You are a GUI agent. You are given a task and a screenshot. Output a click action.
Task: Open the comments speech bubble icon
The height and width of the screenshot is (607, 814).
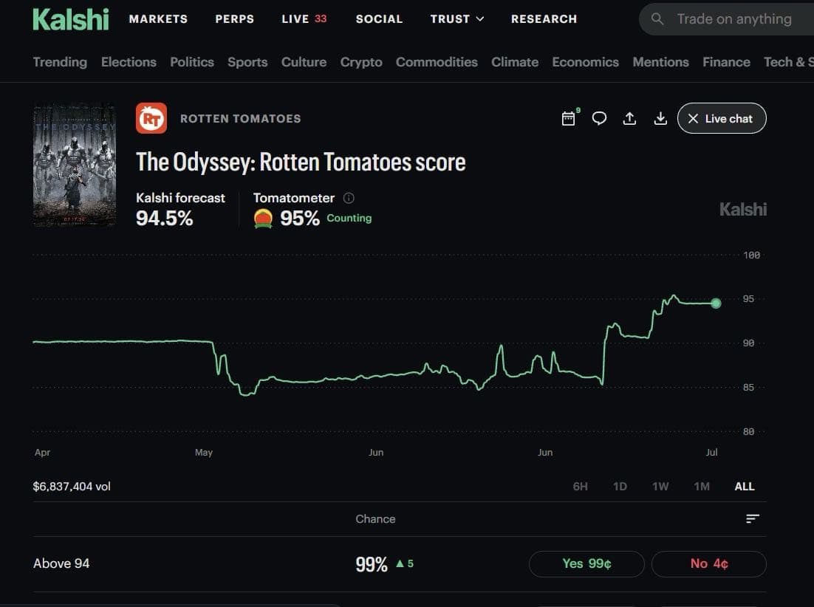(x=599, y=118)
